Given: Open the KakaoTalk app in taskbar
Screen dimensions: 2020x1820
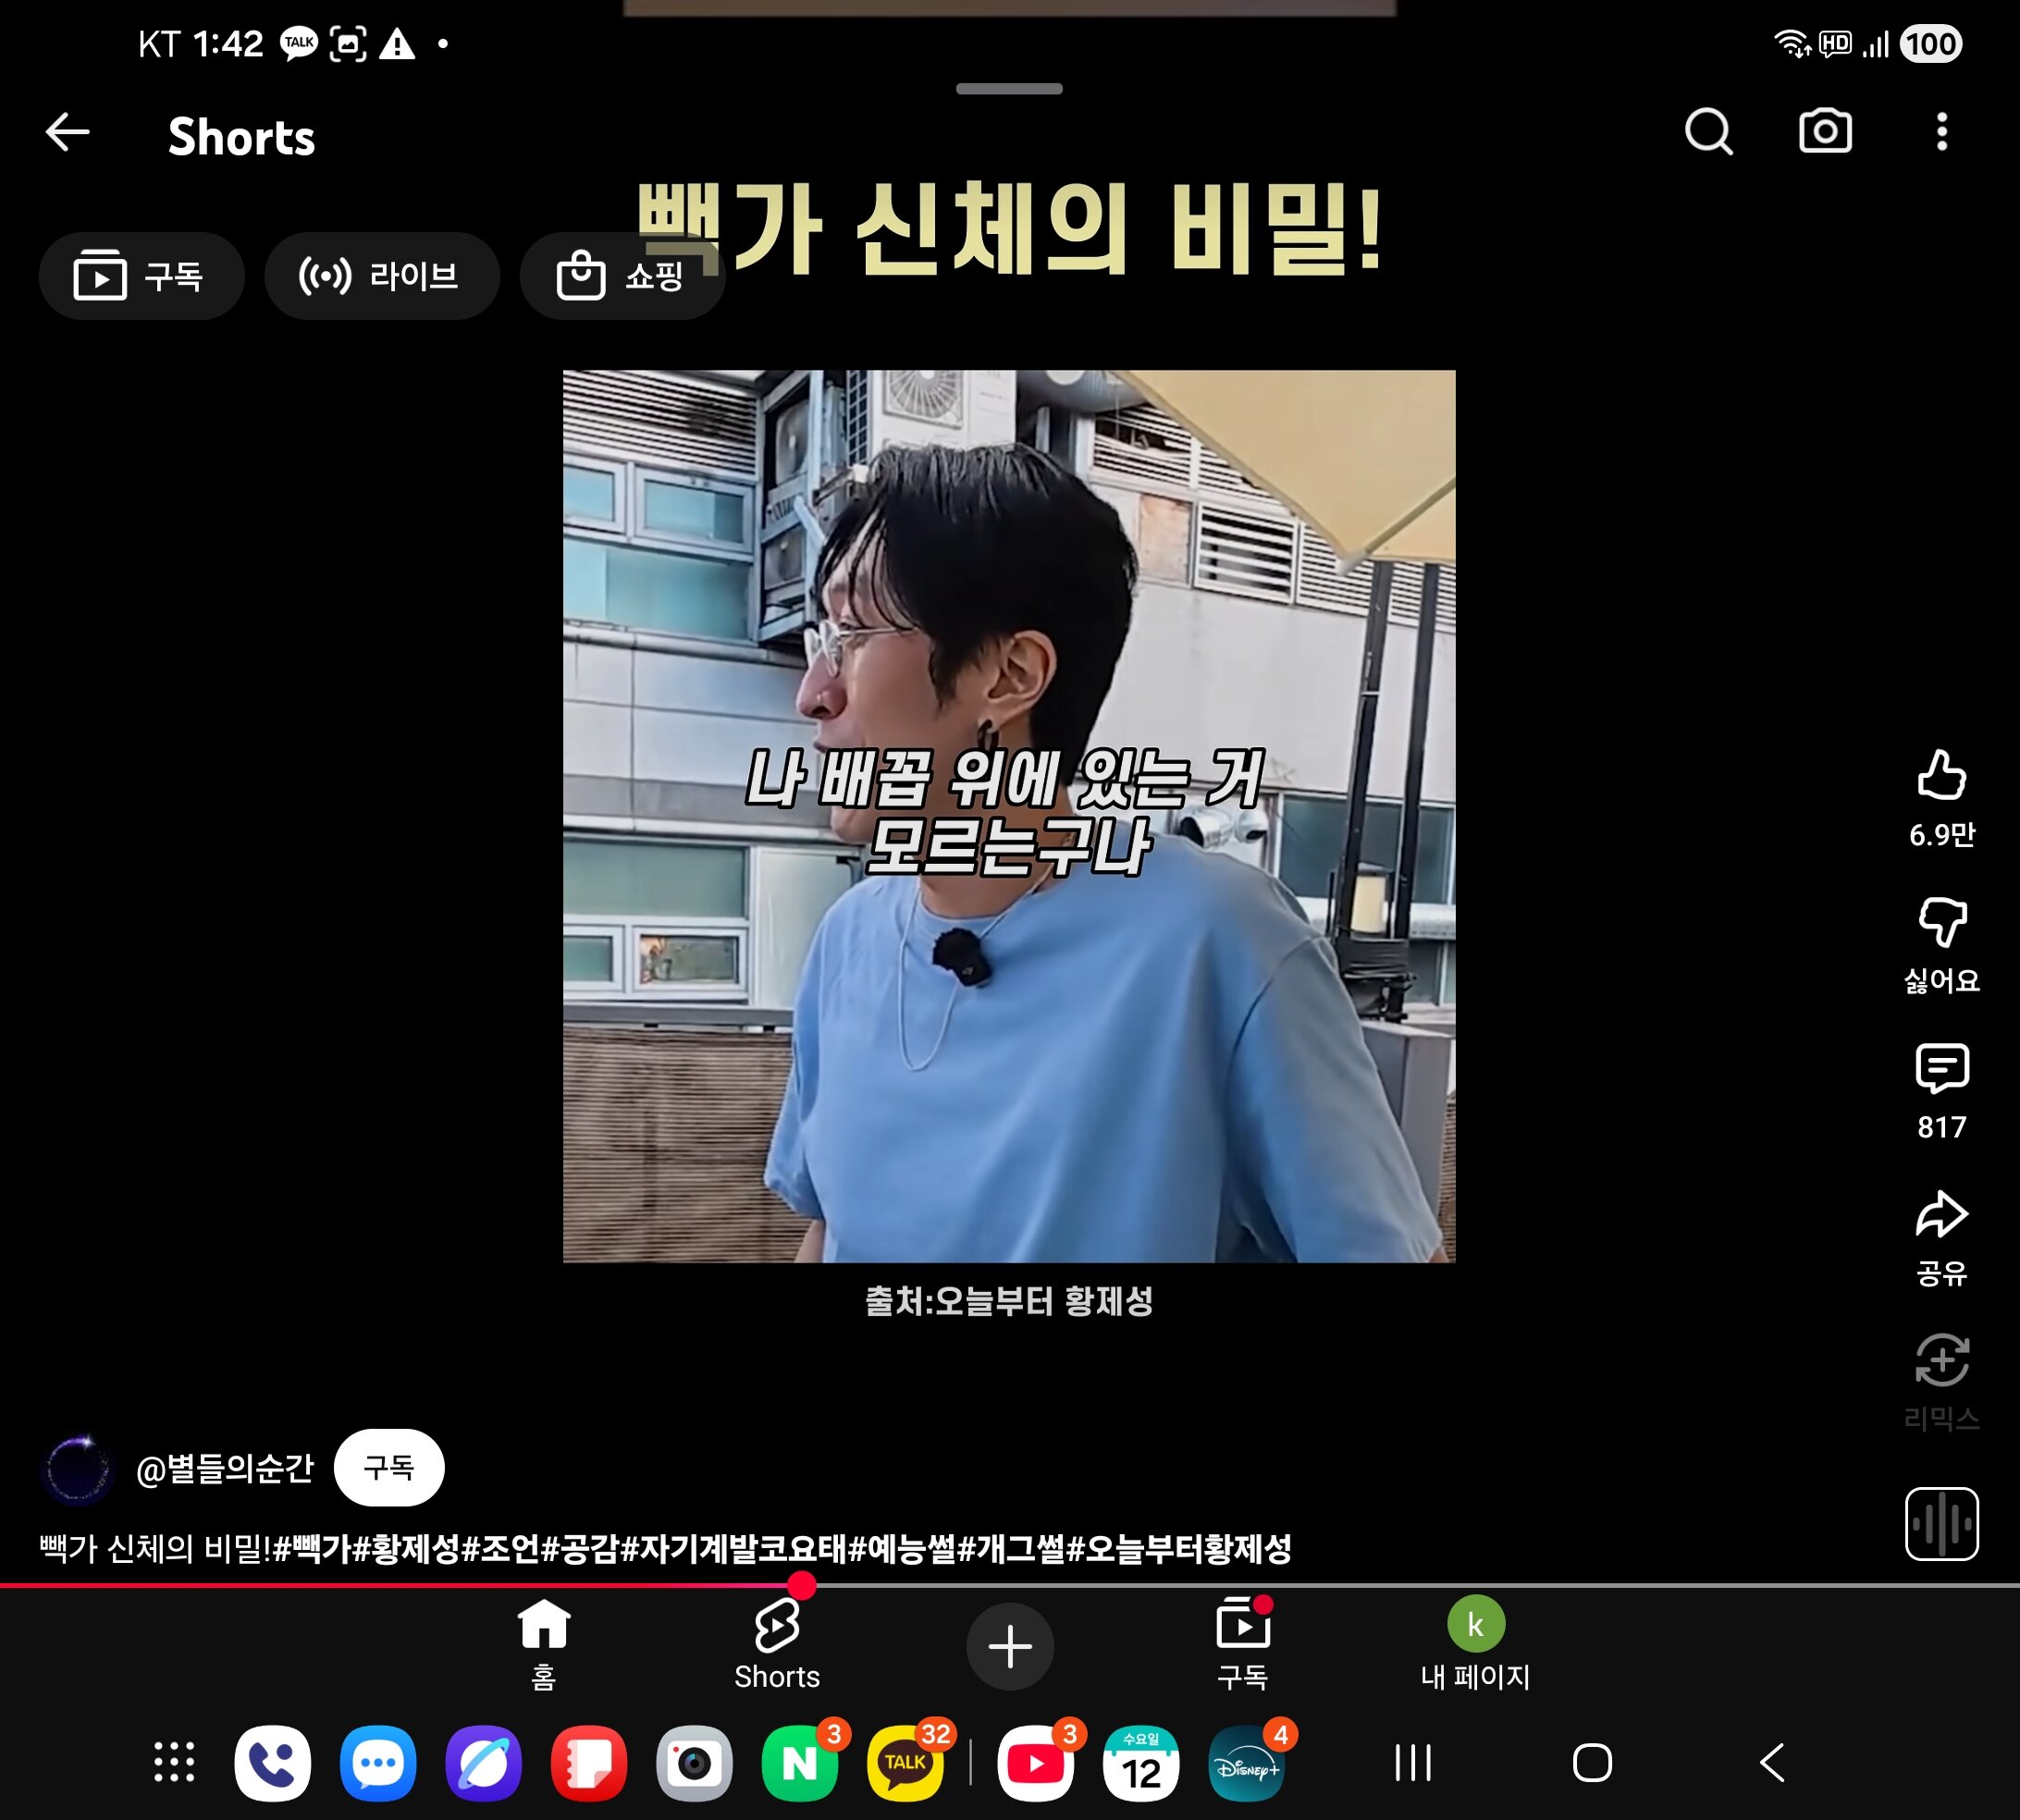Looking at the screenshot, I should click(x=905, y=1764).
